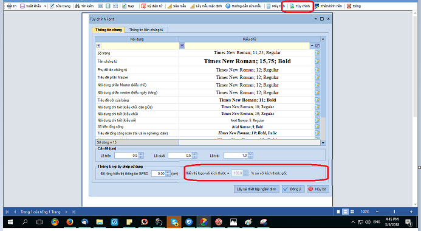The width and height of the screenshot is (421, 231).
Task: Cancel with the Hủy bỏ button
Action: tap(317, 189)
